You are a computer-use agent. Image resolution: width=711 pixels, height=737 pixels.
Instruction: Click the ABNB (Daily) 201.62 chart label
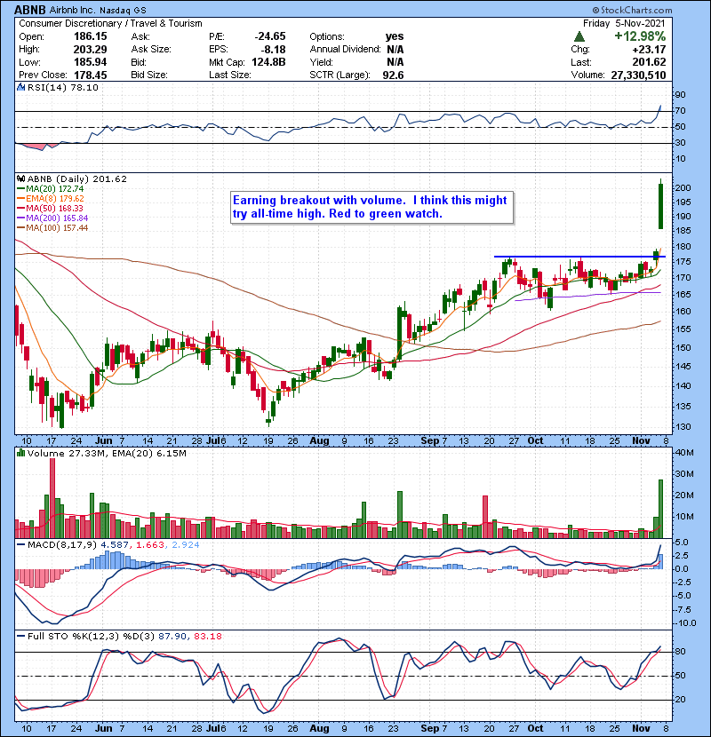(x=77, y=179)
